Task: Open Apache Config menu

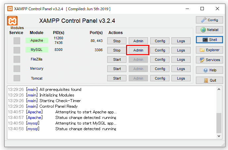Action: point(160,41)
